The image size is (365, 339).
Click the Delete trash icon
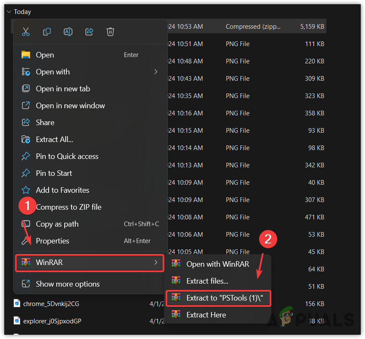pyautogui.click(x=110, y=32)
